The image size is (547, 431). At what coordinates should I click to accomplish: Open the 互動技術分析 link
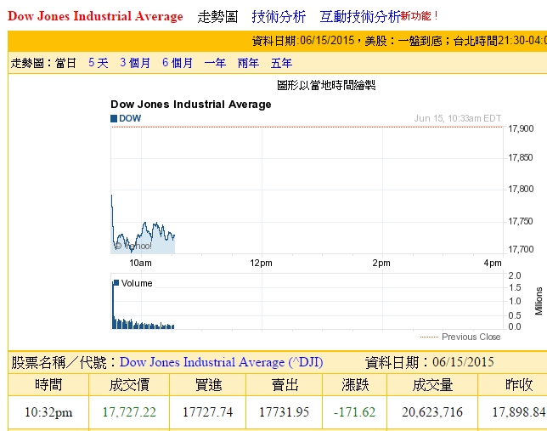360,16
